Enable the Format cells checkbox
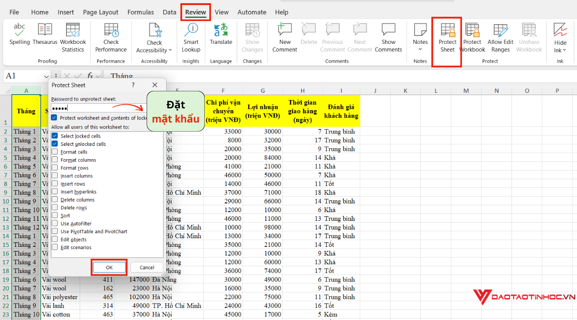The width and height of the screenshot is (577, 320). pyautogui.click(x=55, y=152)
